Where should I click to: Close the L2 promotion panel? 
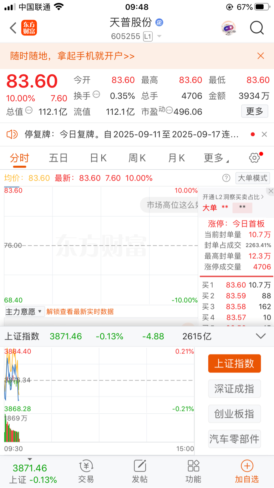click(x=271, y=191)
